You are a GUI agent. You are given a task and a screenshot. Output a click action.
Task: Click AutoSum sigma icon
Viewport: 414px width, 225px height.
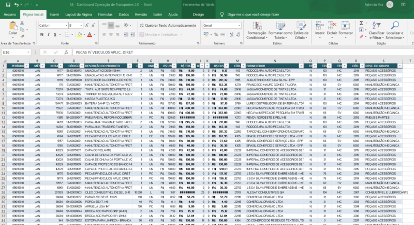(x=361, y=23)
